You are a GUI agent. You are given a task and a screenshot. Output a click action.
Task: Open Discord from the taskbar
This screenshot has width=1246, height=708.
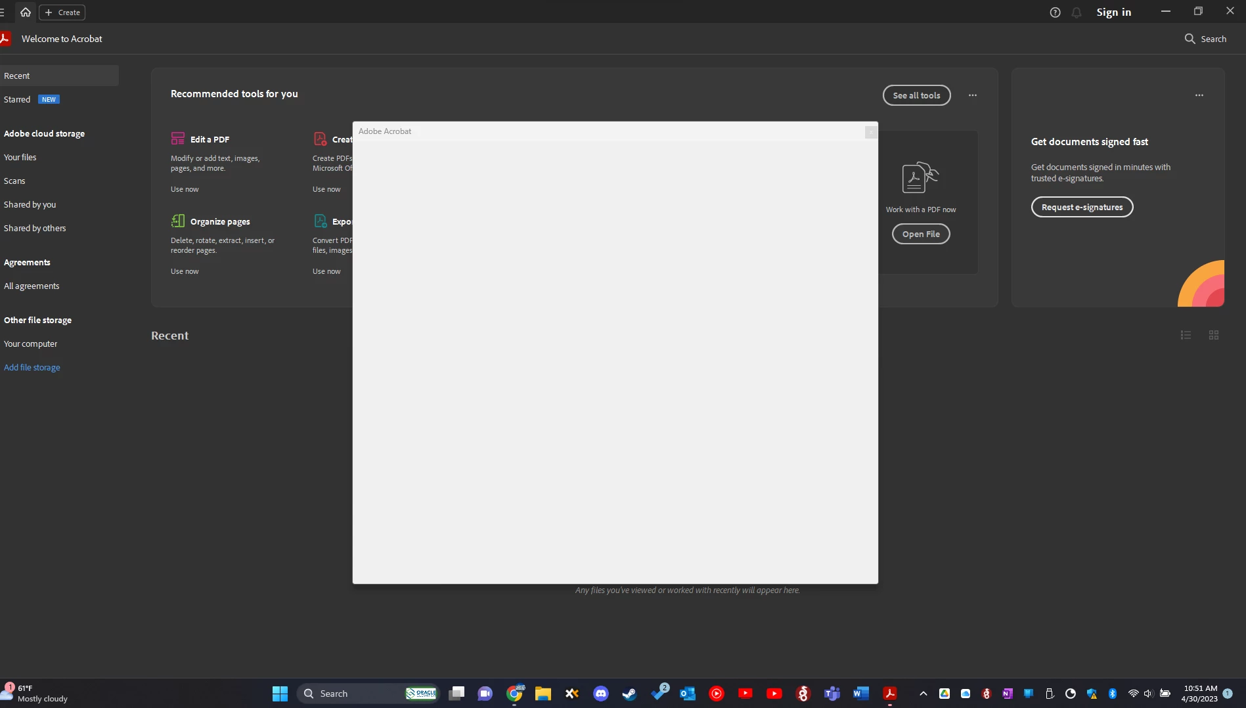pos(601,694)
